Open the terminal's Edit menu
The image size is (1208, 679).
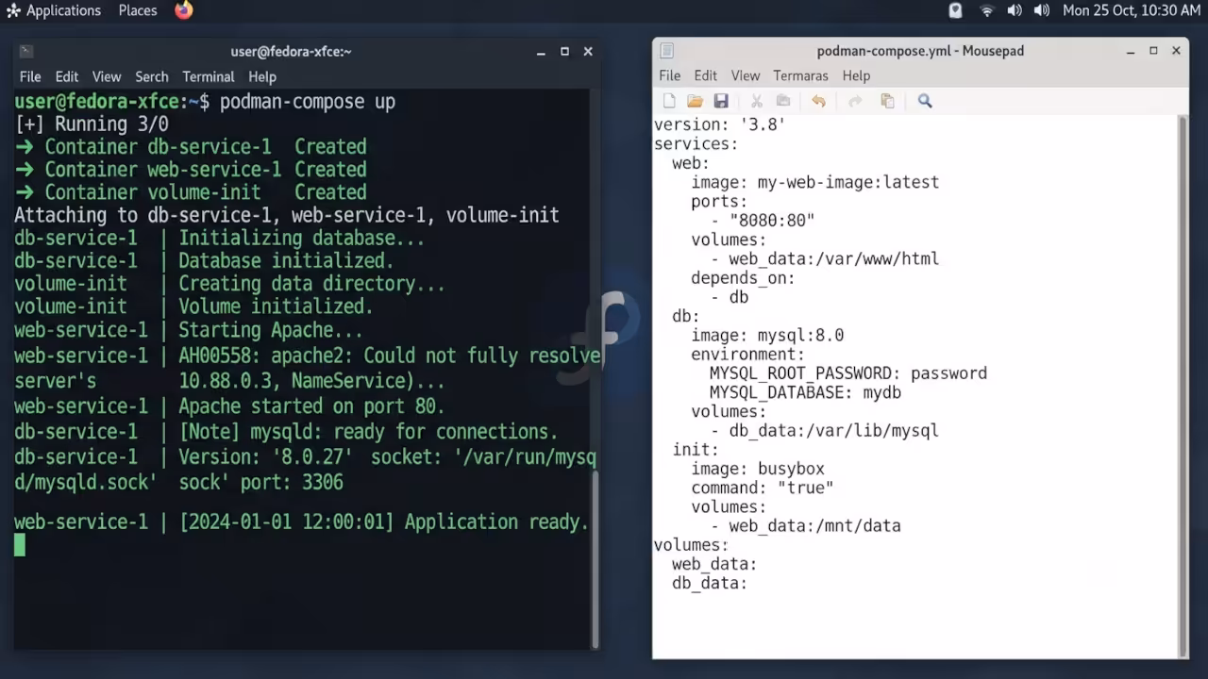tap(66, 77)
